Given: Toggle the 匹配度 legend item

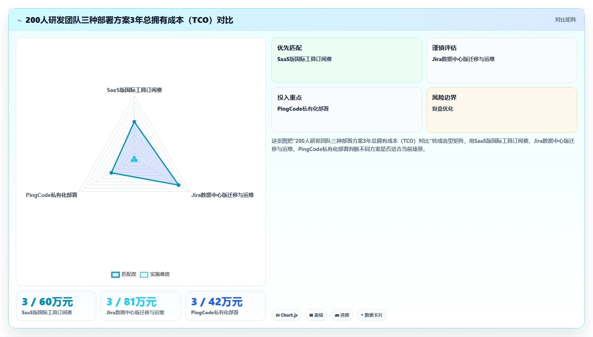Looking at the screenshot, I should pyautogui.click(x=124, y=274).
